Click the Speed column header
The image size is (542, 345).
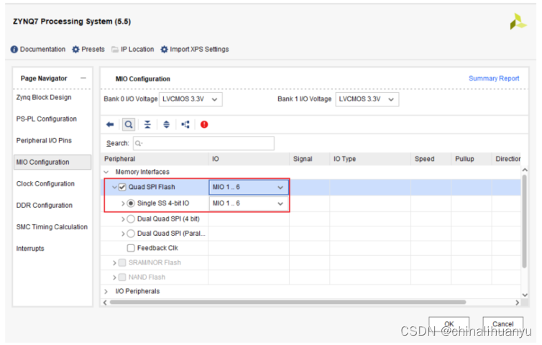click(431, 159)
